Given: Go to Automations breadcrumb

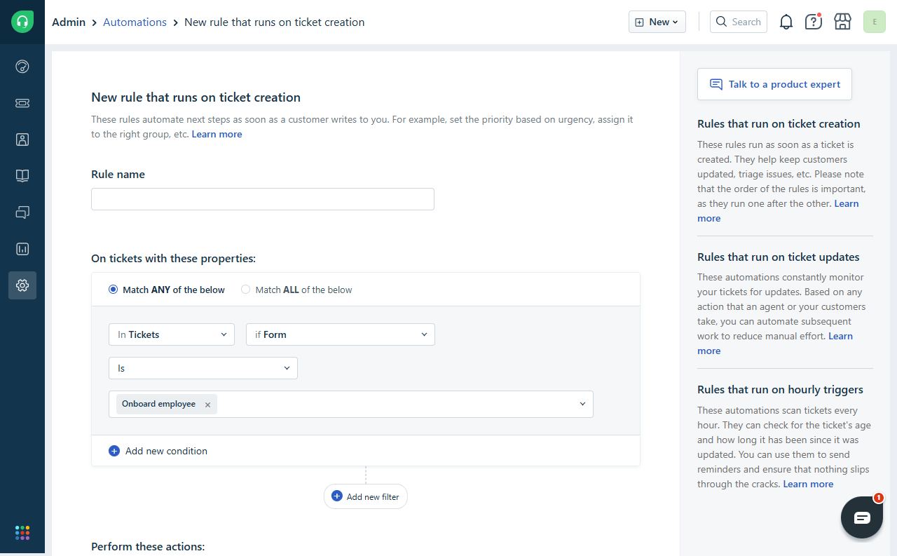Looking at the screenshot, I should (x=135, y=22).
